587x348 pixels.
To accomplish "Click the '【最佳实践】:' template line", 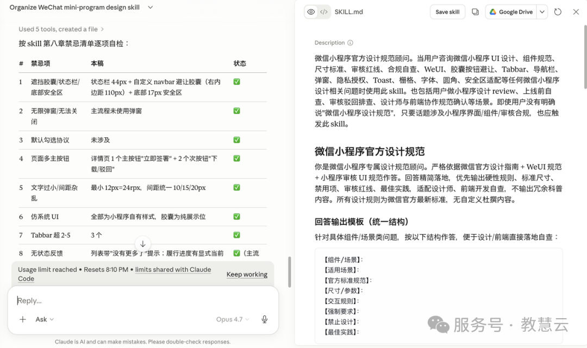I will point(340,332).
